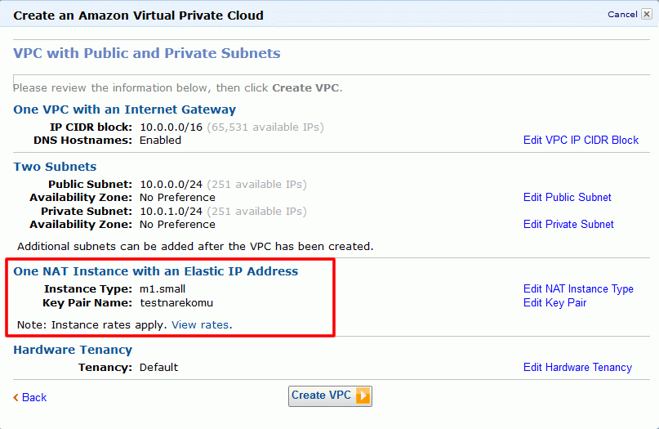
Task: Open Edit Public Subnet link
Action: tap(567, 197)
